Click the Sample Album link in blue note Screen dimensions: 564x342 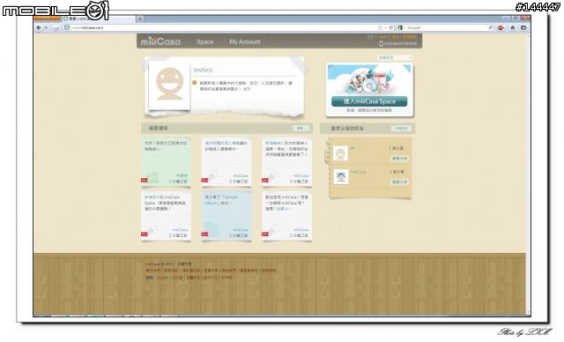[x=221, y=200]
